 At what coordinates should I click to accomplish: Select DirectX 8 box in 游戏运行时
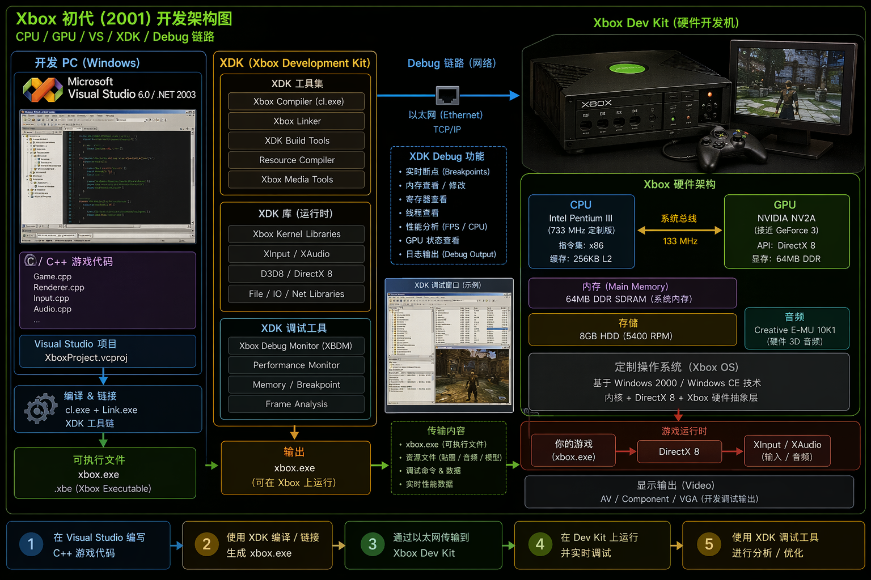click(x=679, y=452)
